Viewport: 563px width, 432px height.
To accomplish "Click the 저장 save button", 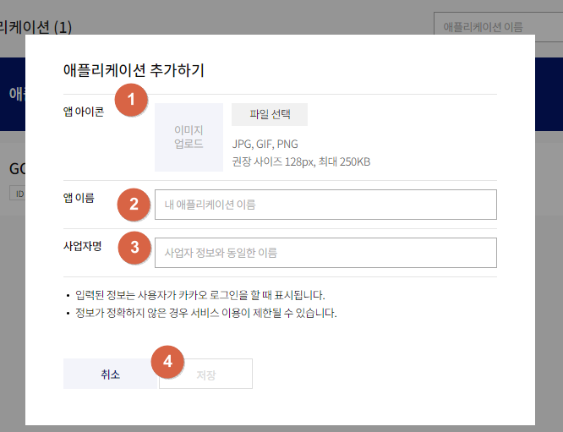I will (206, 374).
